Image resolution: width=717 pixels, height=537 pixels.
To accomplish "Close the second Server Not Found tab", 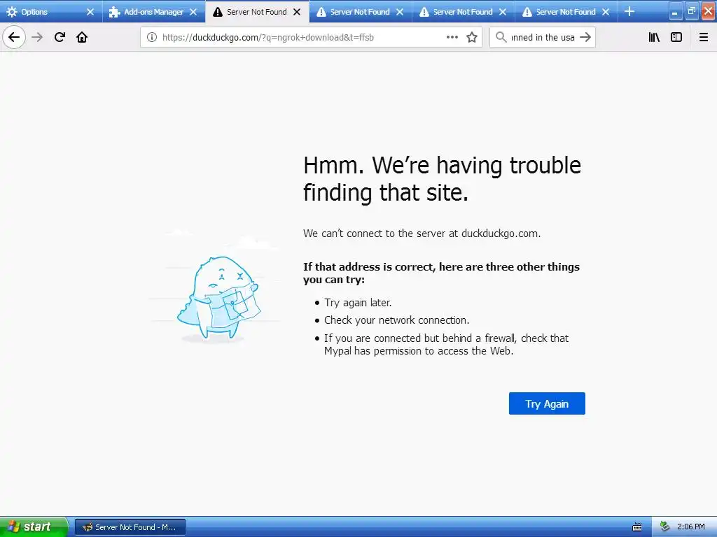I will tap(400, 12).
